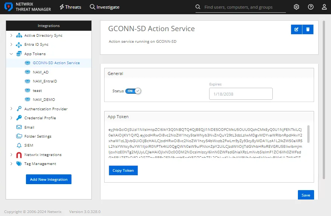Expand Netwrix Integrations node
This screenshot has height=216, width=331.
pos(11,154)
